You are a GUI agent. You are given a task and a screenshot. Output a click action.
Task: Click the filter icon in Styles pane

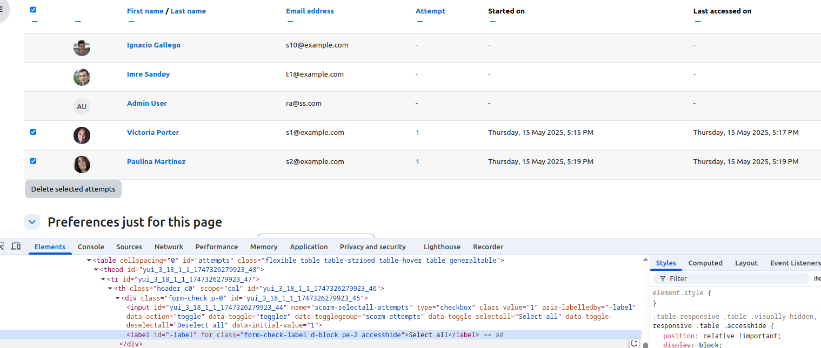pyautogui.click(x=663, y=279)
